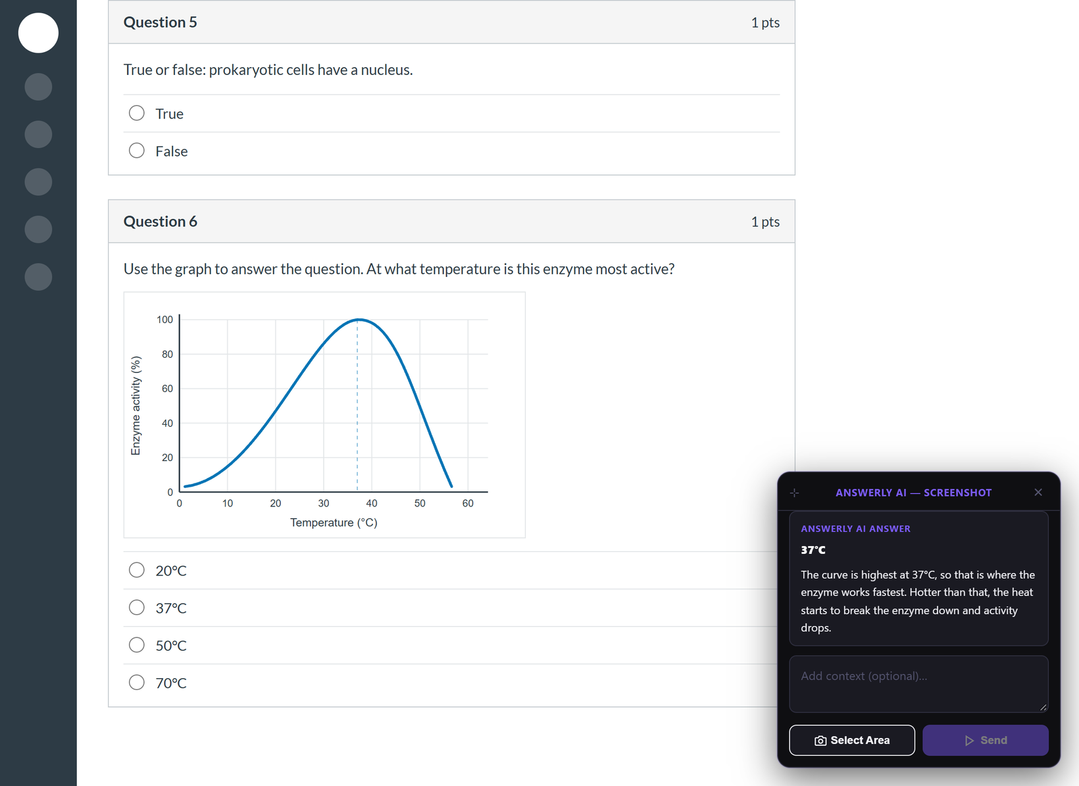Click the ANSWERLY AI — SCREENSHOT title

913,493
